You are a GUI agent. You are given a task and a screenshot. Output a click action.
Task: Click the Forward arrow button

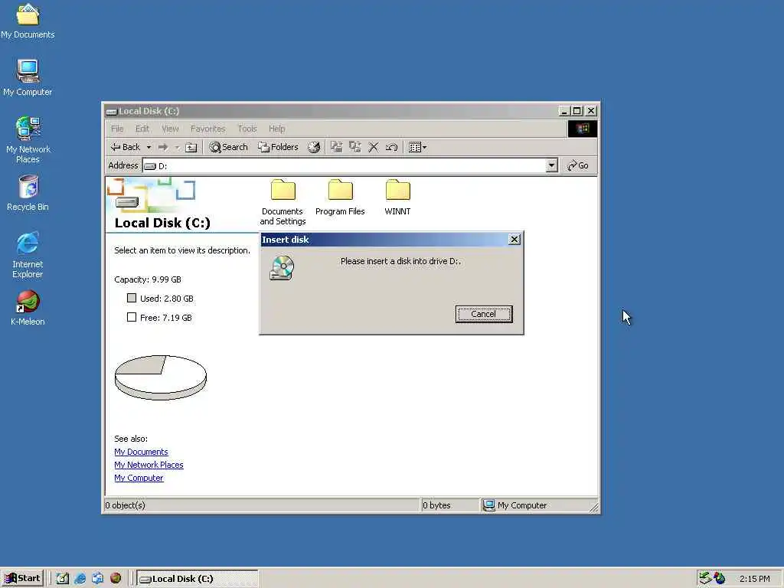[x=163, y=147]
